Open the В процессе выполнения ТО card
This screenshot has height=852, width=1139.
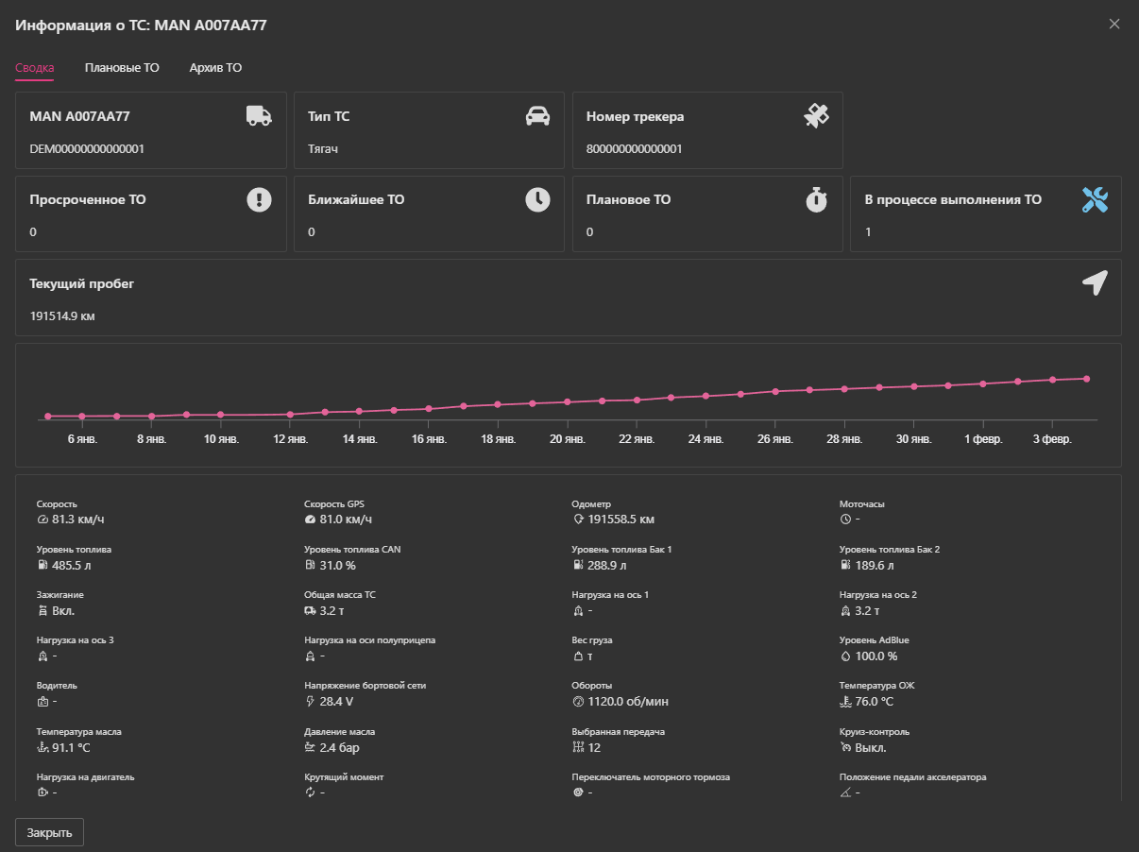click(x=985, y=214)
